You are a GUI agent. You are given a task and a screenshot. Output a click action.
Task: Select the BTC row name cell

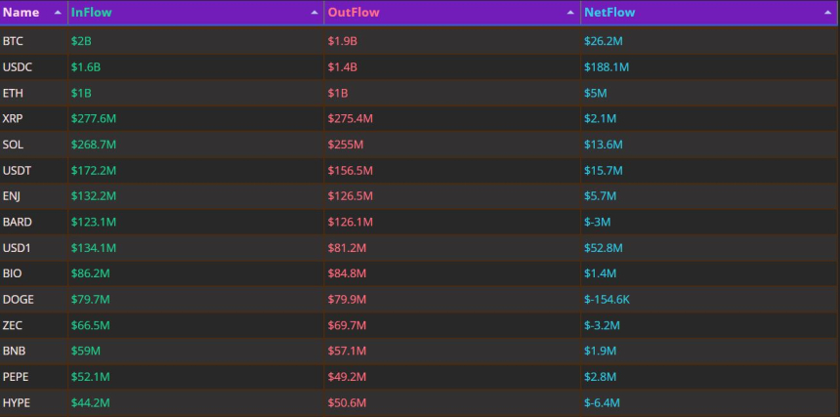pyautogui.click(x=13, y=42)
